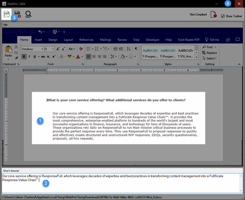Click the Paste clipboard icon
This screenshot has width=245, height=200.
pyautogui.click(x=8, y=49)
